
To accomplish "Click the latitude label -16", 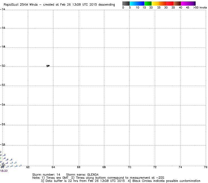I will pos(3,28).
